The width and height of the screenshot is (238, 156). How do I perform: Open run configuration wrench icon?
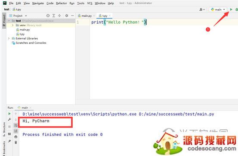click(x=9, y=119)
